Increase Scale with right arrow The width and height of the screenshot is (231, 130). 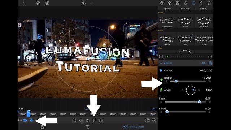pos(210,102)
